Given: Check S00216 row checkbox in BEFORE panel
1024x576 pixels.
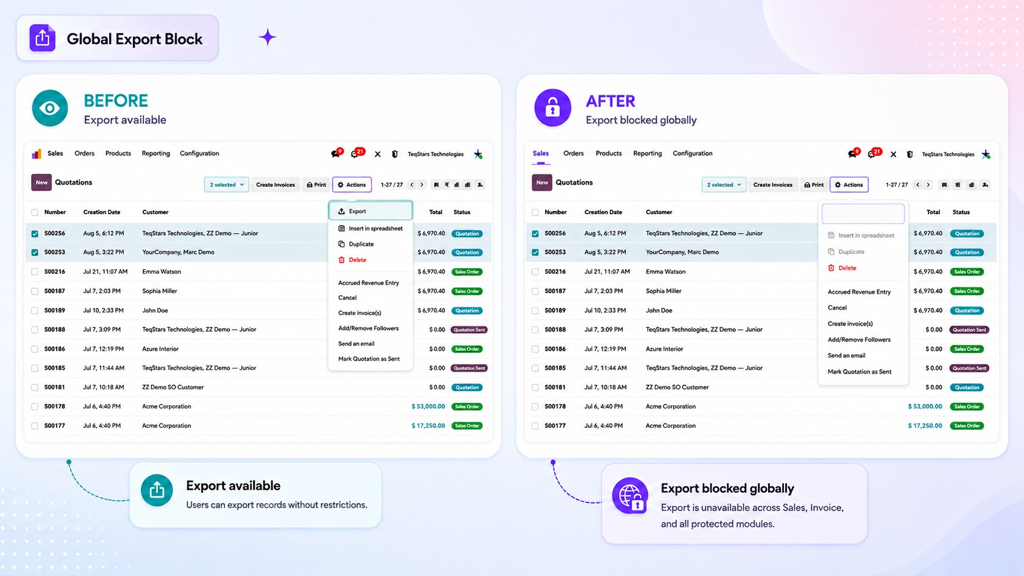Looking at the screenshot, I should pos(35,272).
